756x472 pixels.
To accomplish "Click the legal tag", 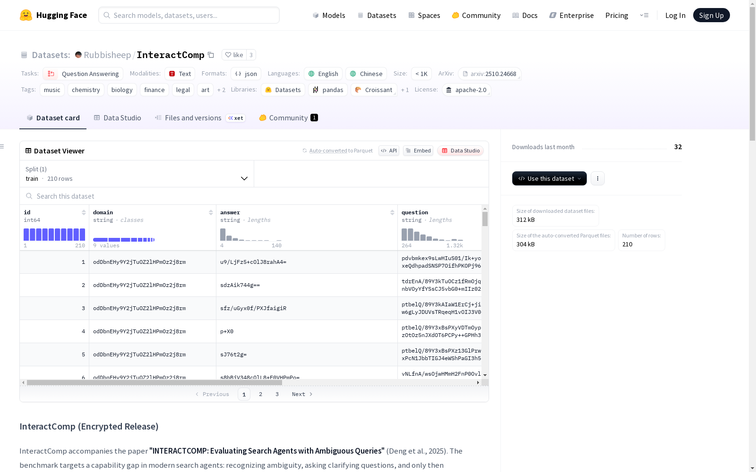I will click(x=183, y=90).
